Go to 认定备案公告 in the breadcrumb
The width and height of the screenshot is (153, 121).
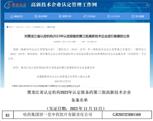38,27
